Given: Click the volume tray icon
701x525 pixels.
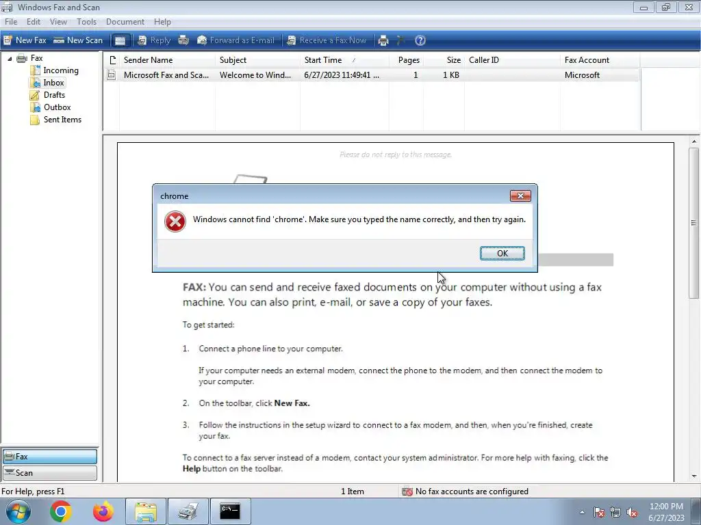Looking at the screenshot, I should 632,512.
